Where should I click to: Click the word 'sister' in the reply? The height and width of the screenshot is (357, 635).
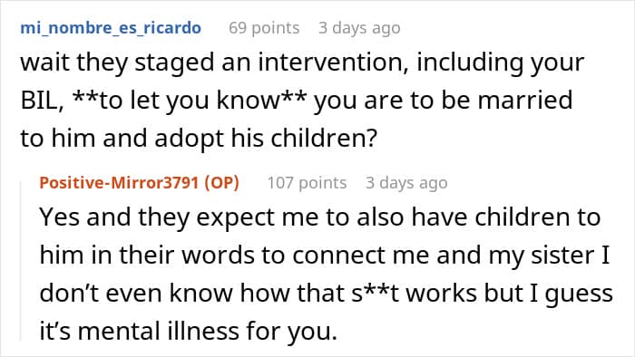click(x=562, y=256)
